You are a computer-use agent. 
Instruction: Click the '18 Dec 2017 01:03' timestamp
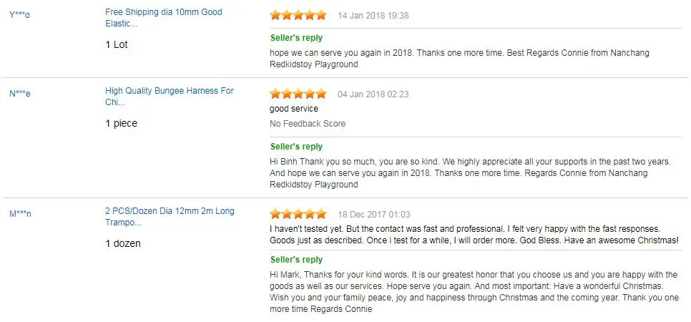(x=373, y=214)
